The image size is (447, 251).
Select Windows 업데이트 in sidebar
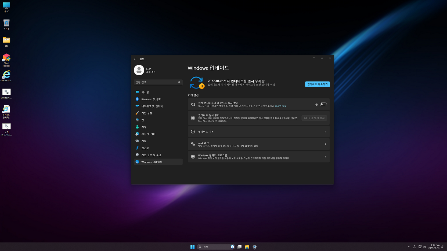[x=158, y=162]
